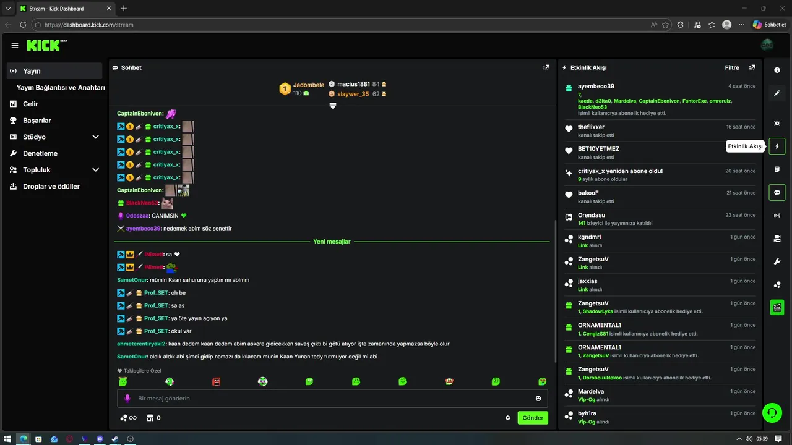Toggle the camera panel icon in right rail
Screen dimensions: 792x445
point(777,239)
